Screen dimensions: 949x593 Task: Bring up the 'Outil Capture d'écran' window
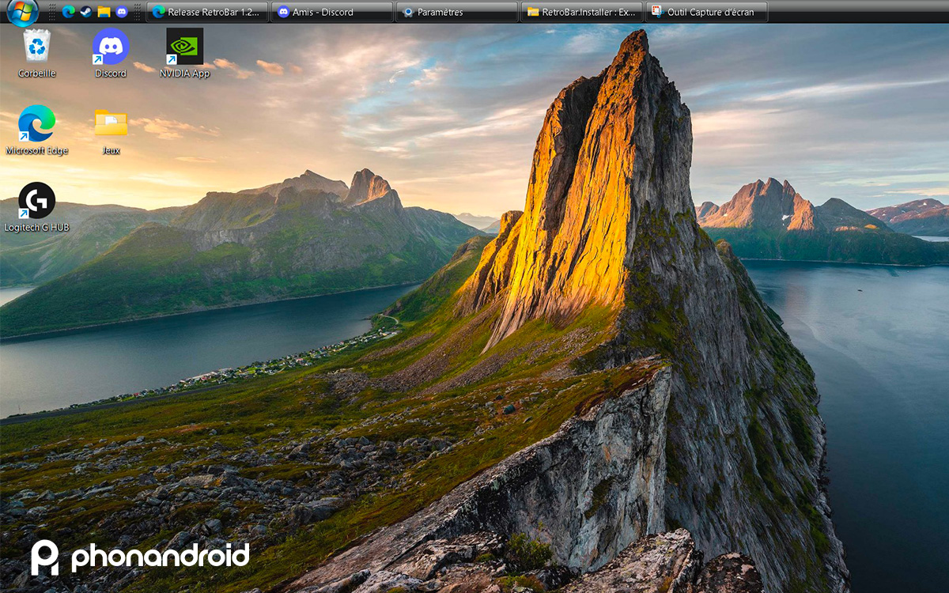[x=706, y=11]
